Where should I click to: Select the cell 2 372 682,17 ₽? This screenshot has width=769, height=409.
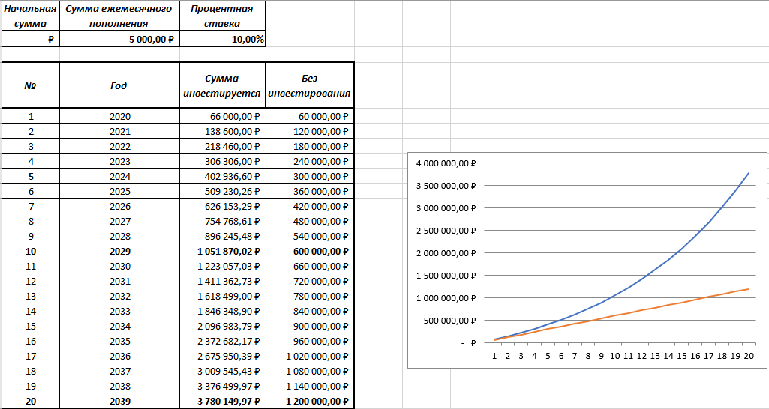pos(222,342)
